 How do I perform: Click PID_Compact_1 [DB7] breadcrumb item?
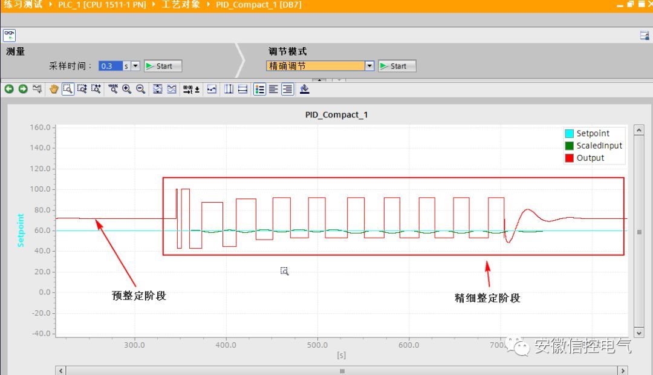258,5
